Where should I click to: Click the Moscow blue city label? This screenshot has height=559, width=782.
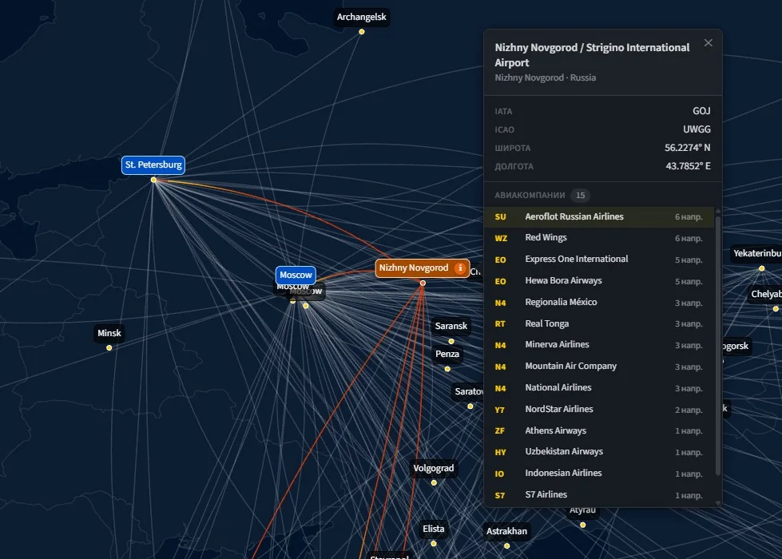pos(296,275)
